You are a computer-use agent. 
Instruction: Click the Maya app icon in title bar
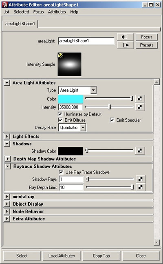tap(5, 4)
